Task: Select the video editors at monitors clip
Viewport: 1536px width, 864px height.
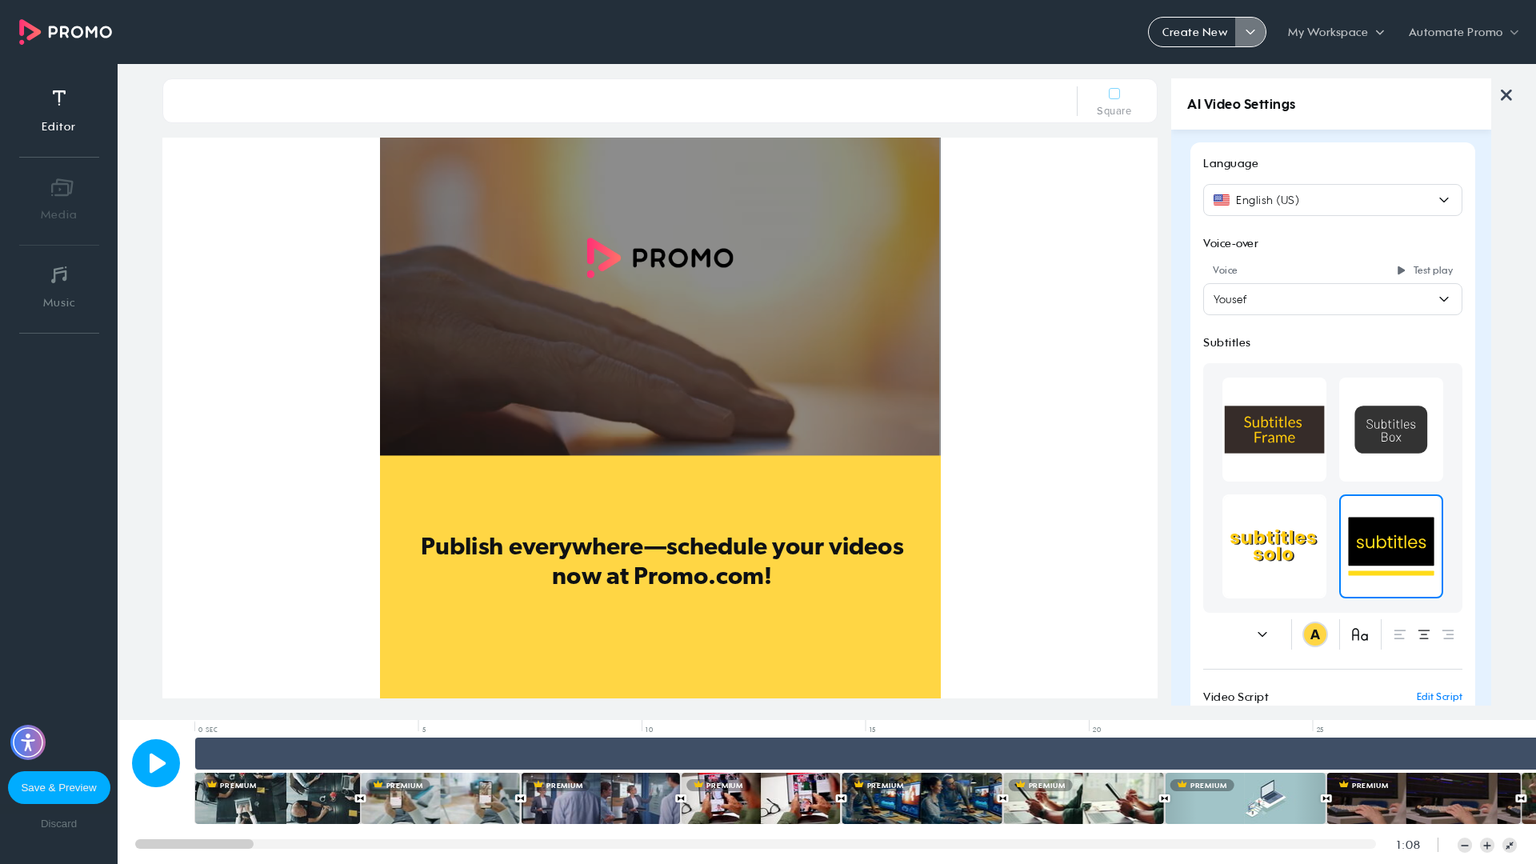Action: (x=922, y=798)
